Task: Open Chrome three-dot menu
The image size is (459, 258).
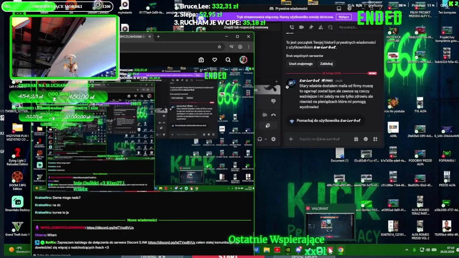Action: click(x=249, y=47)
